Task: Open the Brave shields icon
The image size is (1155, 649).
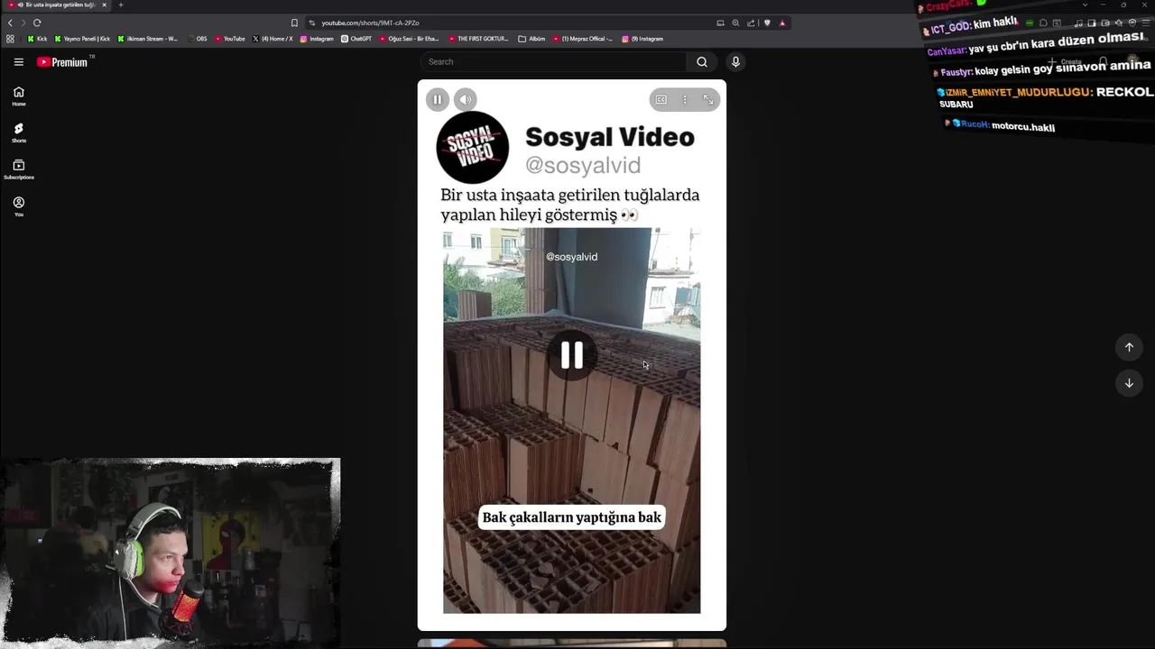Action: [767, 23]
